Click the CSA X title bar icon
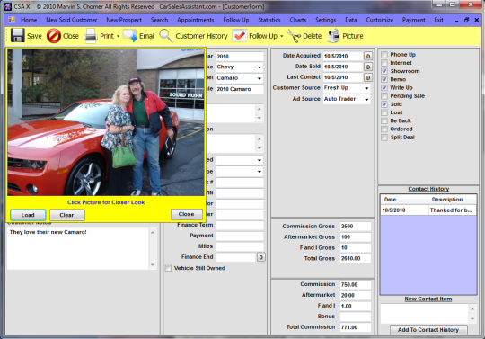Image resolution: width=485 pixels, height=339 pixels. [8, 6]
